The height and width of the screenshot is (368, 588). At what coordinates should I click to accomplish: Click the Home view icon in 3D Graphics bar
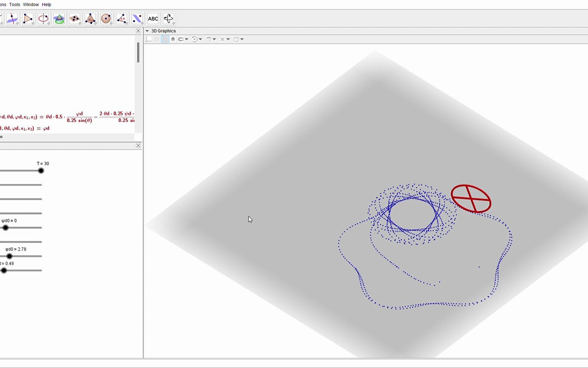point(173,39)
